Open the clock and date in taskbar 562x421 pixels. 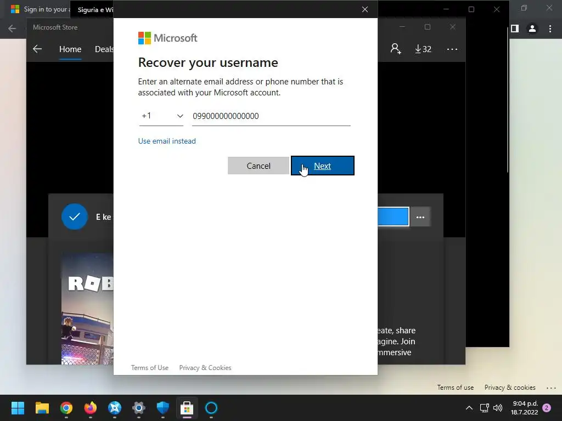tap(525, 408)
